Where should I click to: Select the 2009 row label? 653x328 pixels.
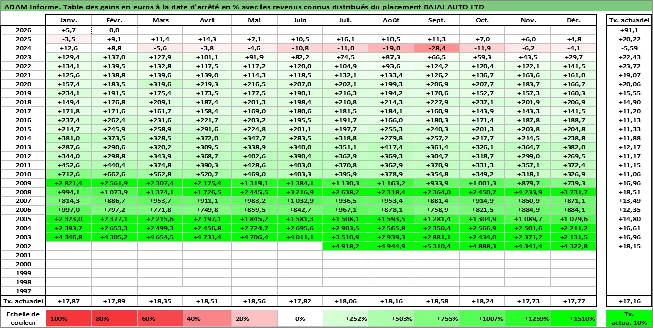(x=23, y=183)
